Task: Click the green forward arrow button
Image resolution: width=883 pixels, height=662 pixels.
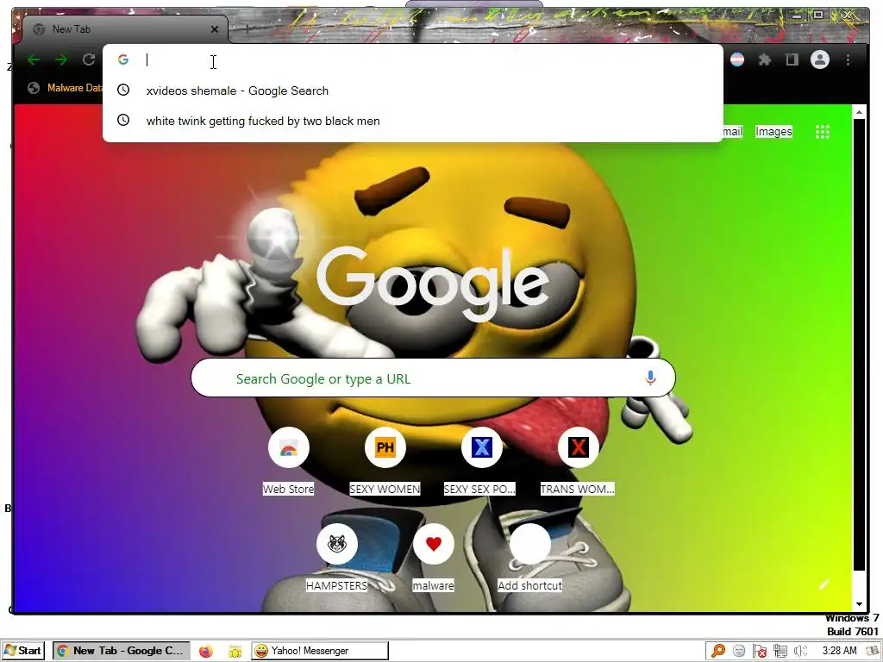Action: pyautogui.click(x=61, y=59)
